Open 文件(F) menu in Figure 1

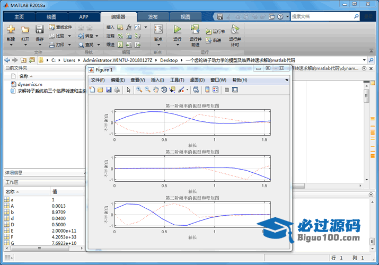(98, 80)
